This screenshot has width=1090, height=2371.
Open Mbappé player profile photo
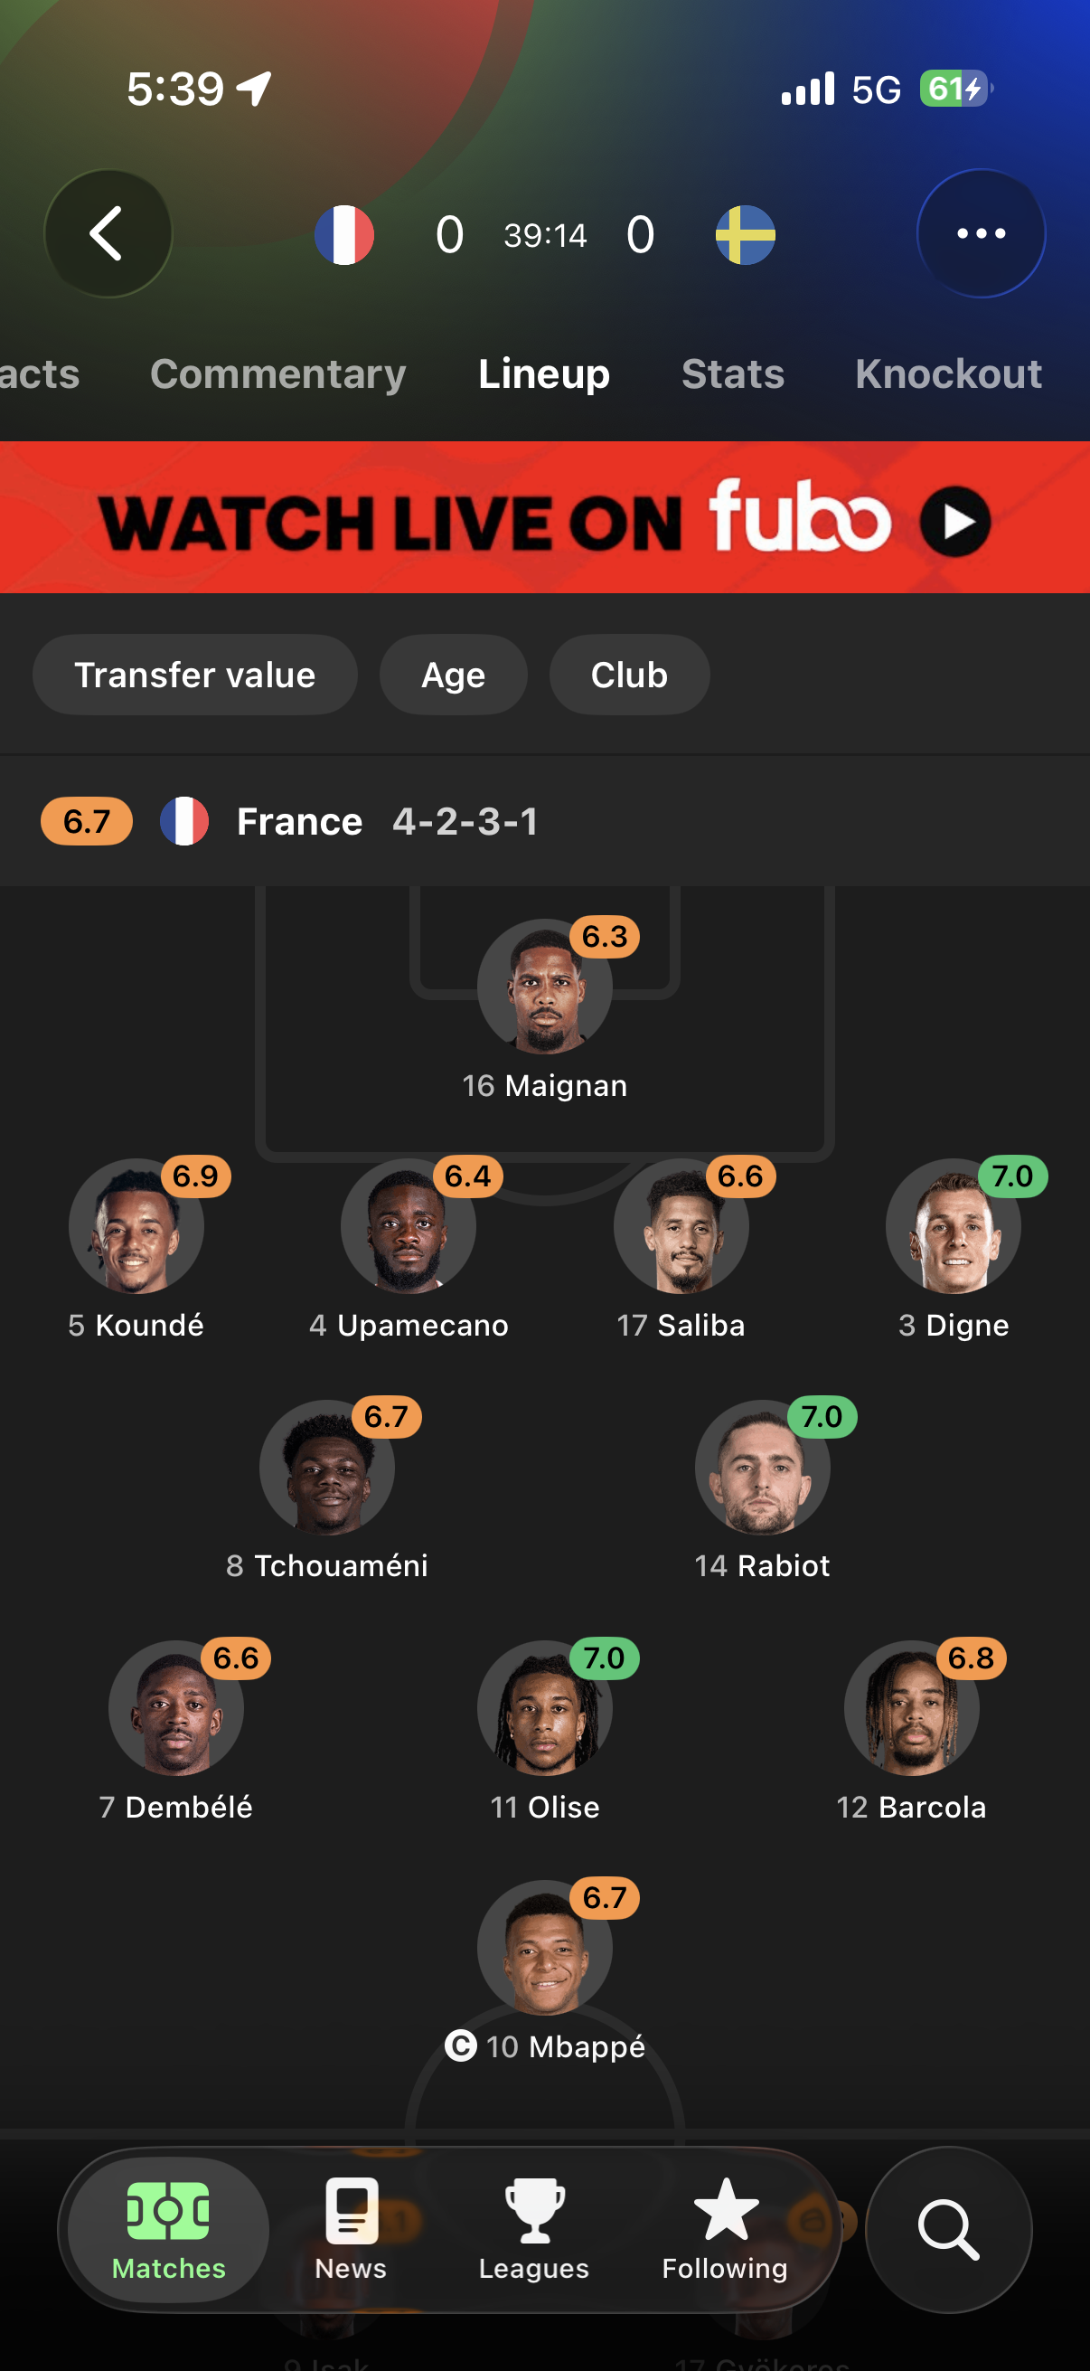click(x=544, y=1948)
